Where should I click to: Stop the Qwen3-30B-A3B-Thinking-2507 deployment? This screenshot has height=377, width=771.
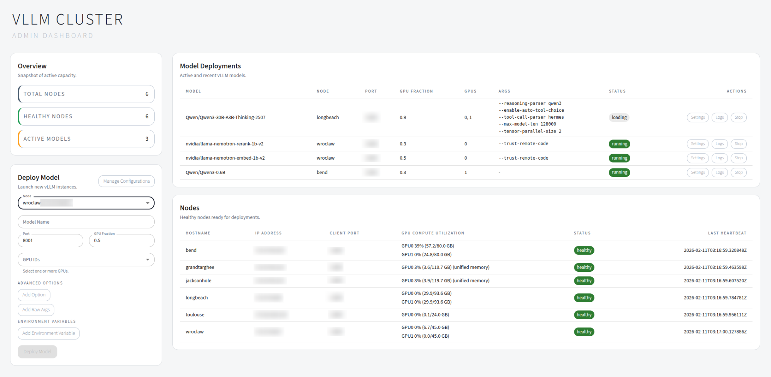tap(739, 118)
